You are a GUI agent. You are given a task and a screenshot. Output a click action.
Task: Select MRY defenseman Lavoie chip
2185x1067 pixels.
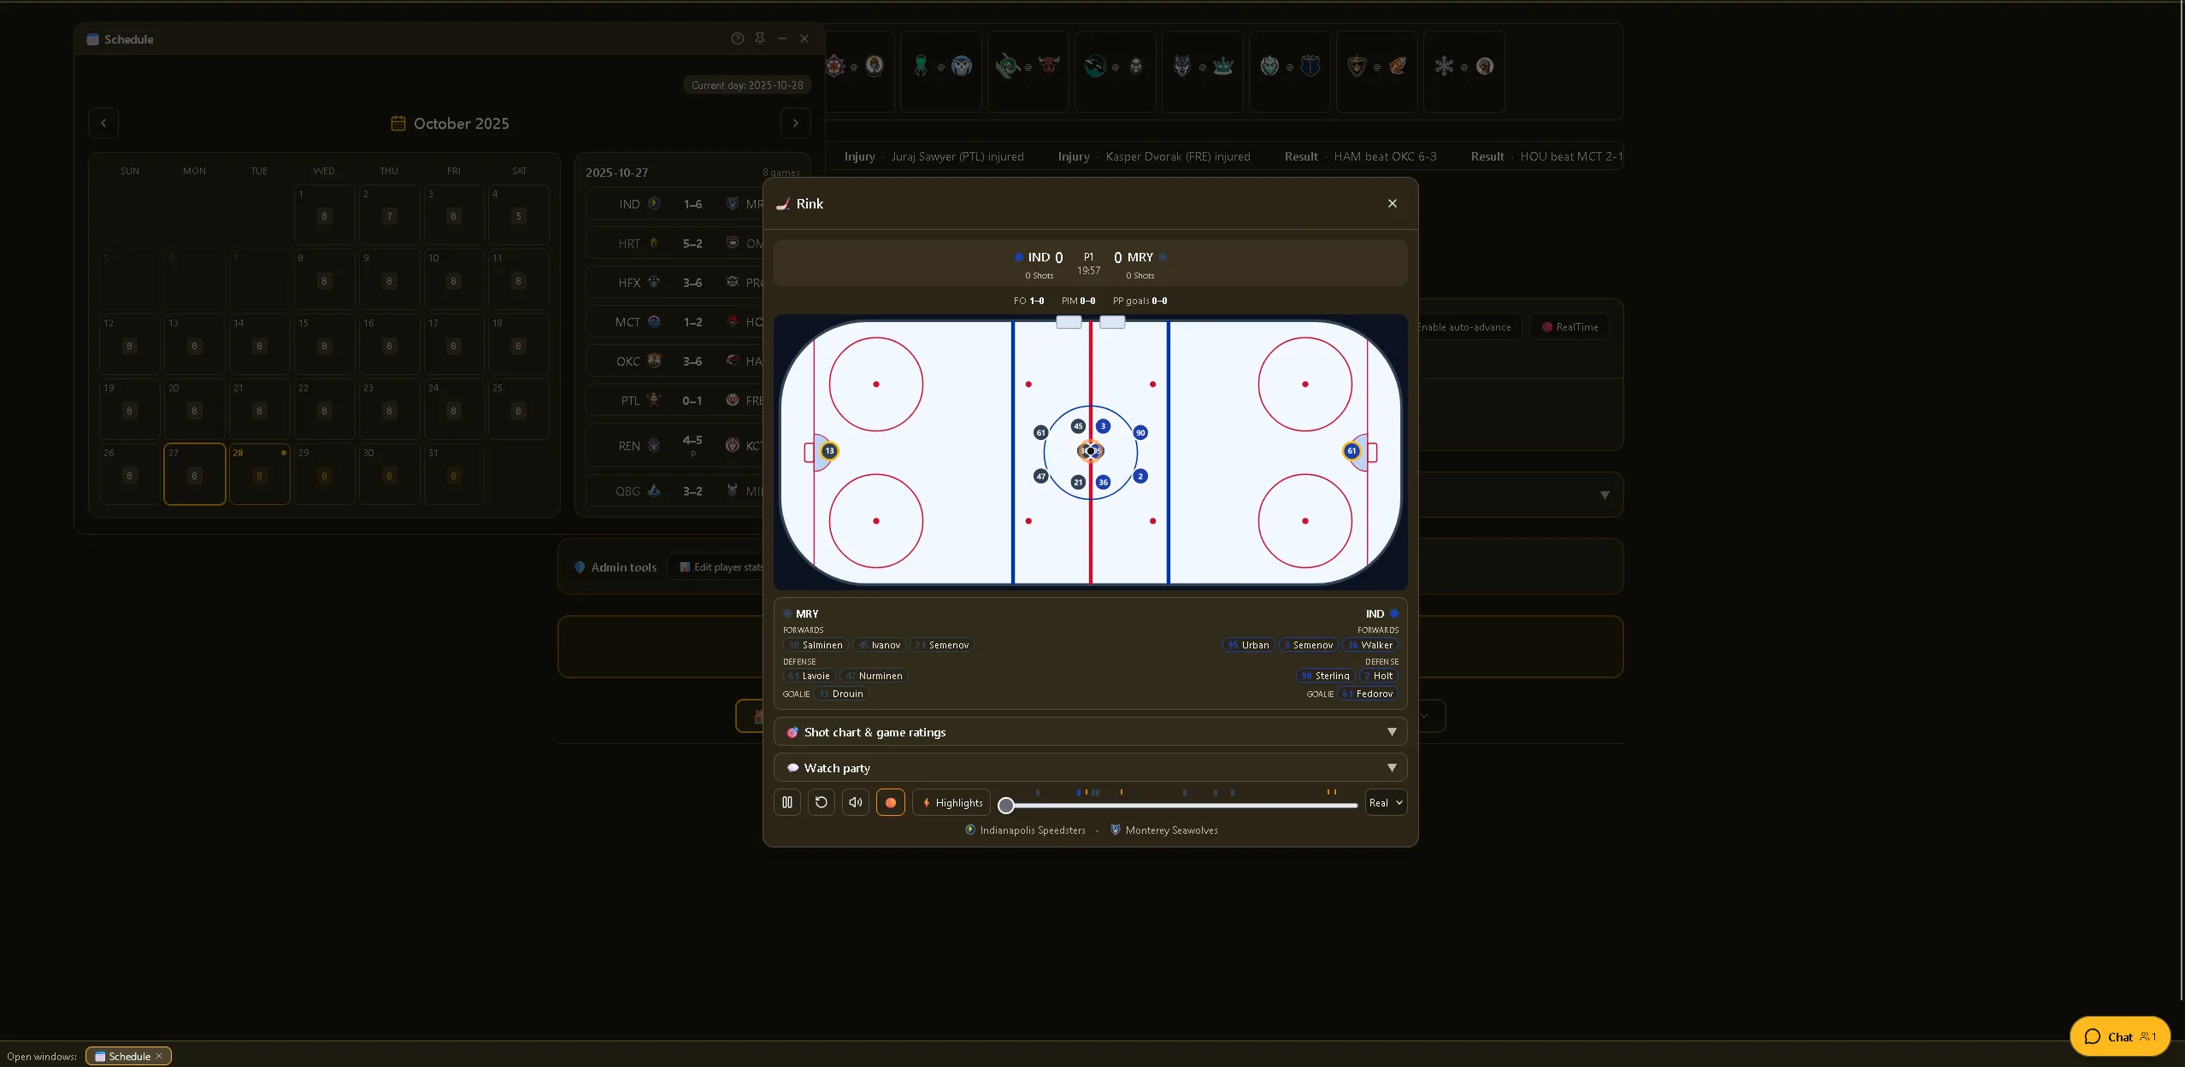[809, 676]
